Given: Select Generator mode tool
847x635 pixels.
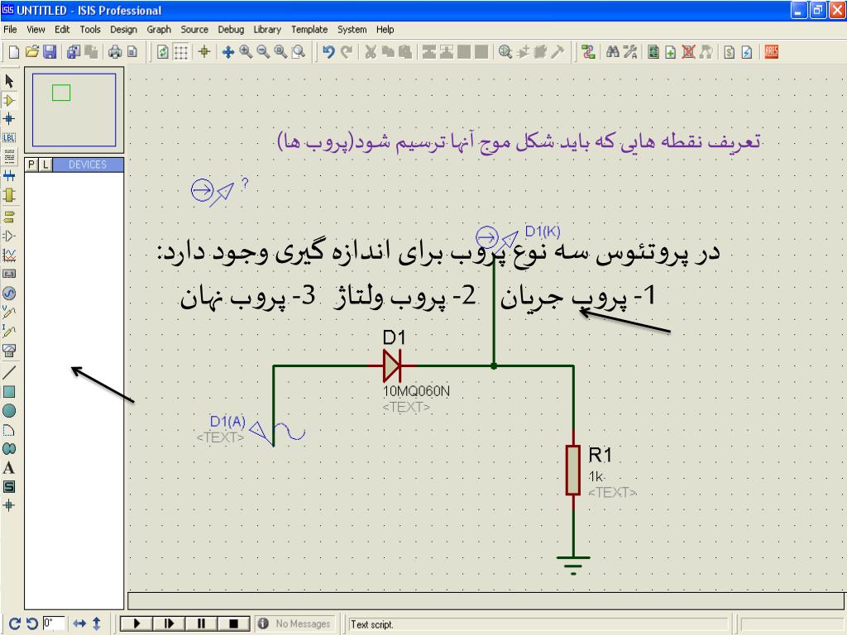Looking at the screenshot, I should [x=9, y=294].
